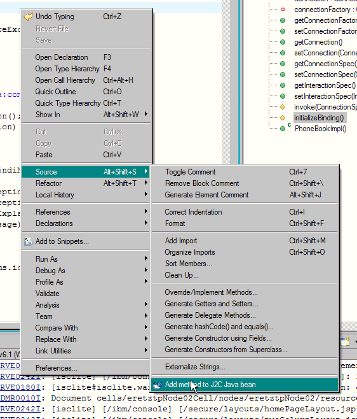This screenshot has height=419, width=357.
Task: Click the RVE0180I console message link
Action: (x=20, y=387)
